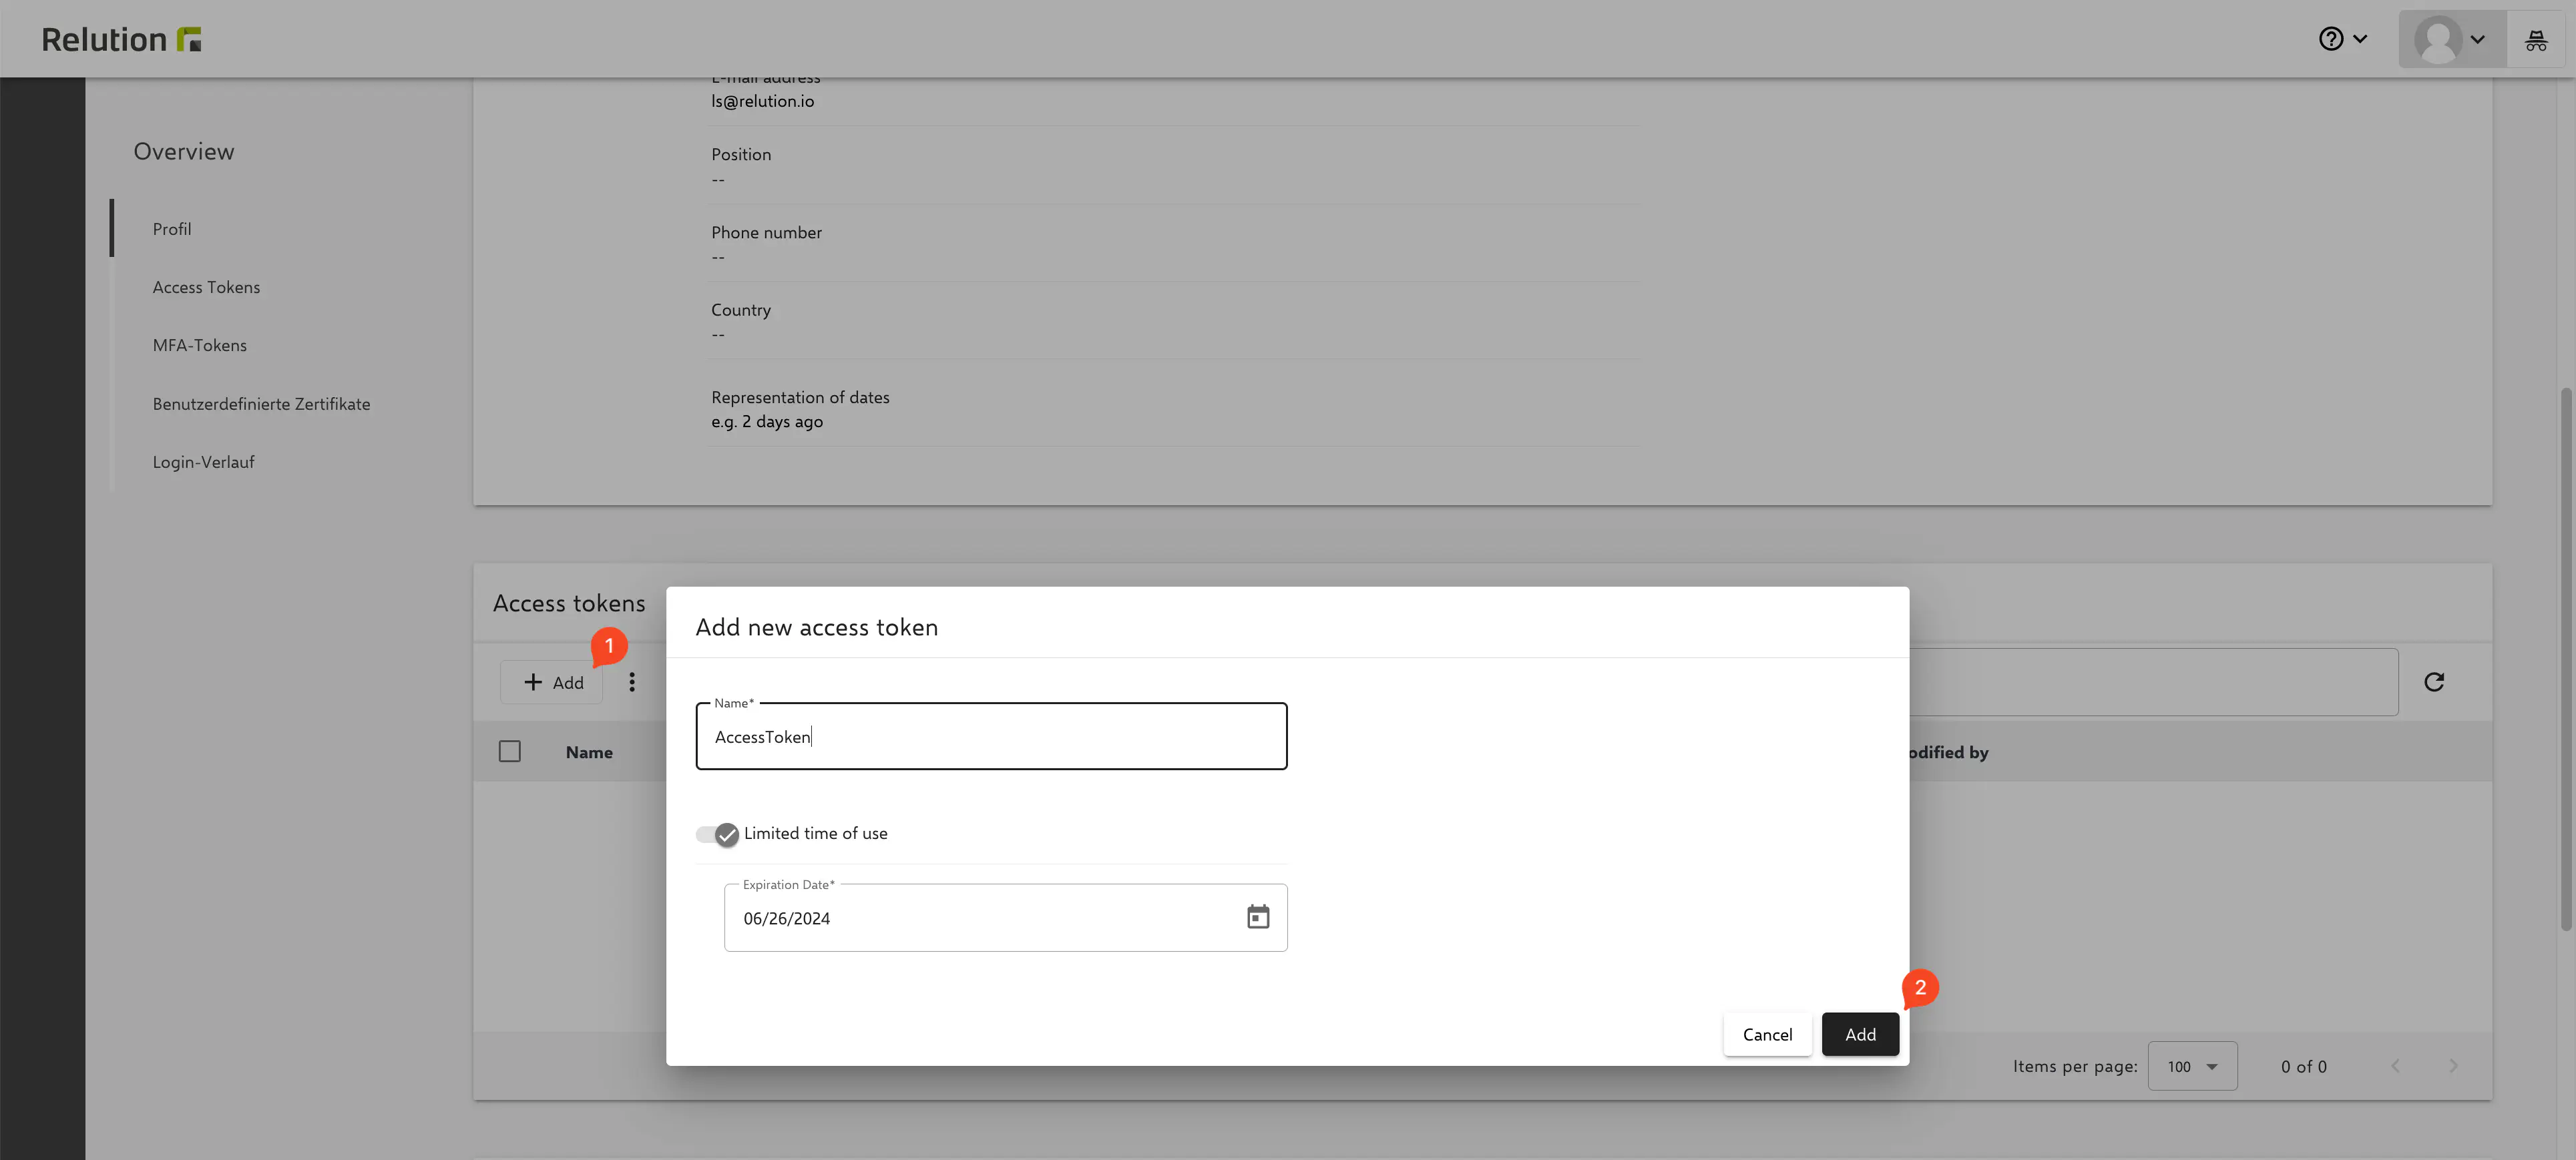The height and width of the screenshot is (1160, 2576).
Task: Open the three-dot more options menu
Action: pos(631,682)
